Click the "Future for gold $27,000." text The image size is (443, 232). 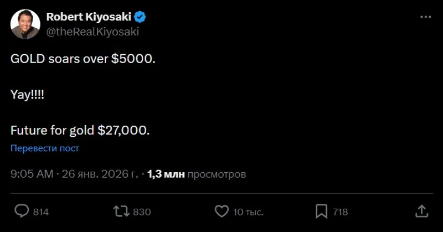click(80, 131)
